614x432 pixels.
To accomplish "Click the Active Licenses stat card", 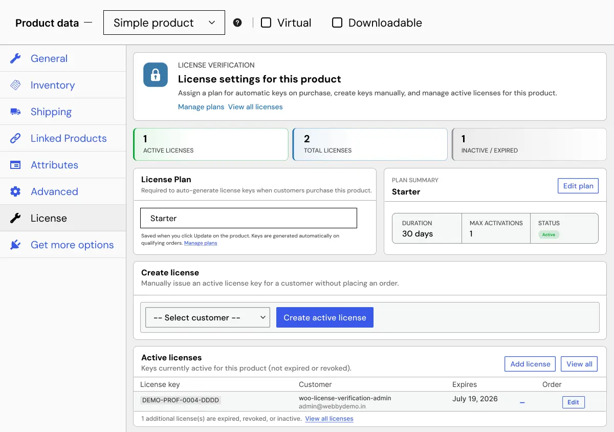I will point(211,144).
